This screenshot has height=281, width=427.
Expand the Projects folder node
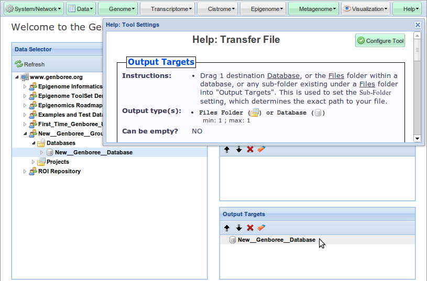[x=33, y=162]
